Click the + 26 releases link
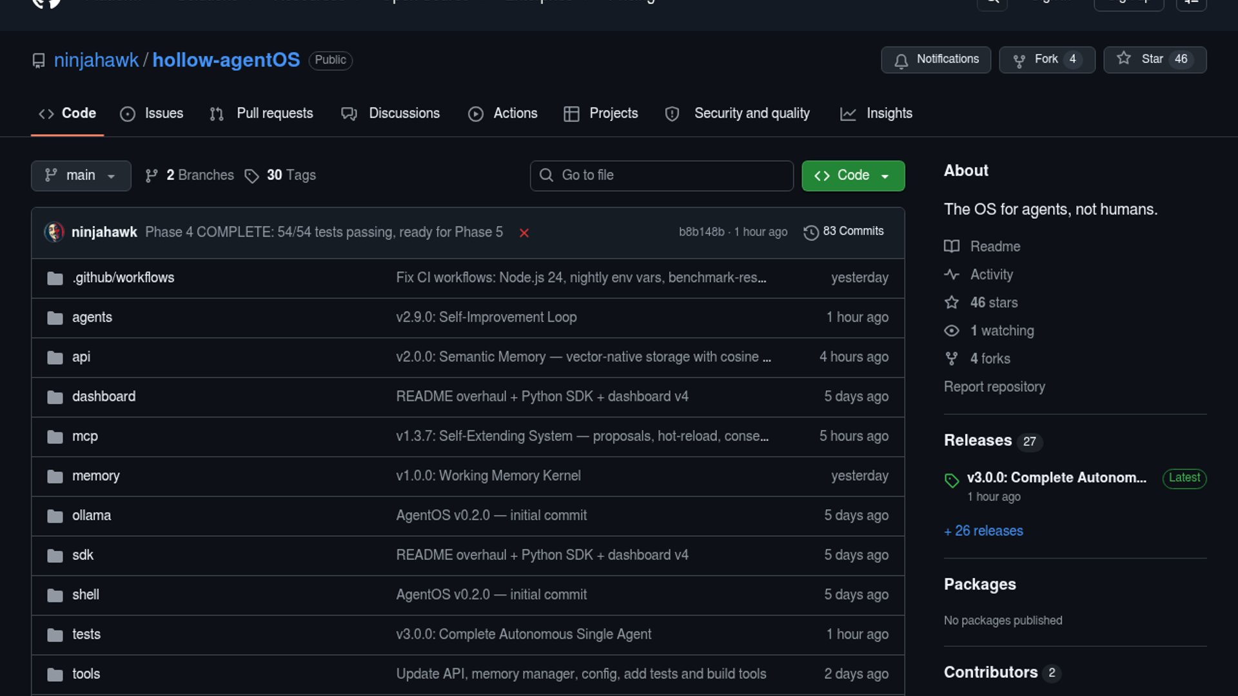The image size is (1238, 696). 983,531
